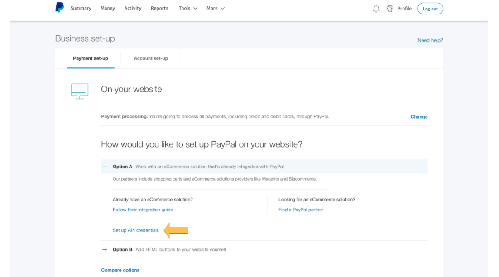Open the Tools dropdown menu
499x277 pixels.
(x=188, y=8)
